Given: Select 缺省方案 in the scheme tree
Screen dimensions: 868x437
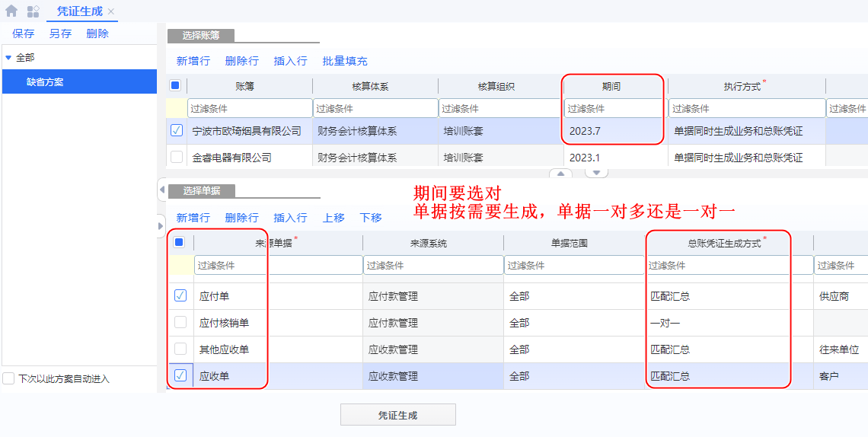Looking at the screenshot, I should (46, 82).
